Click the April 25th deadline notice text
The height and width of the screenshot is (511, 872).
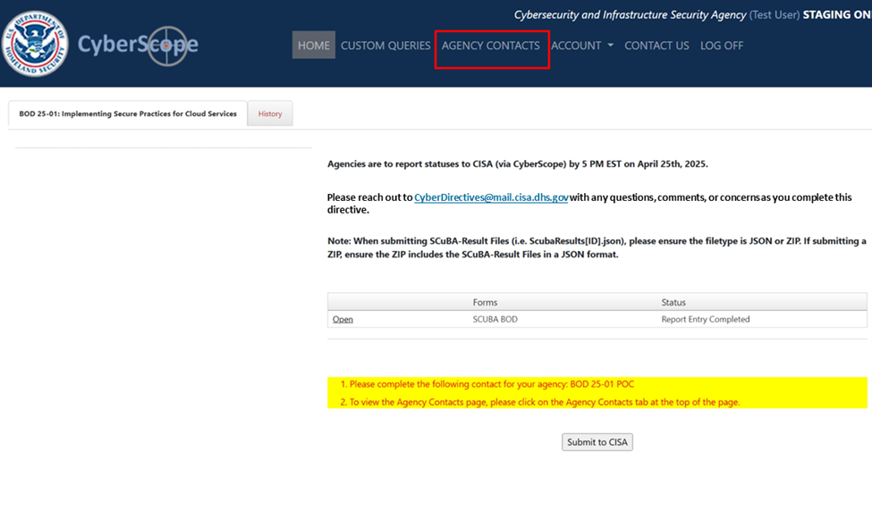[517, 163]
